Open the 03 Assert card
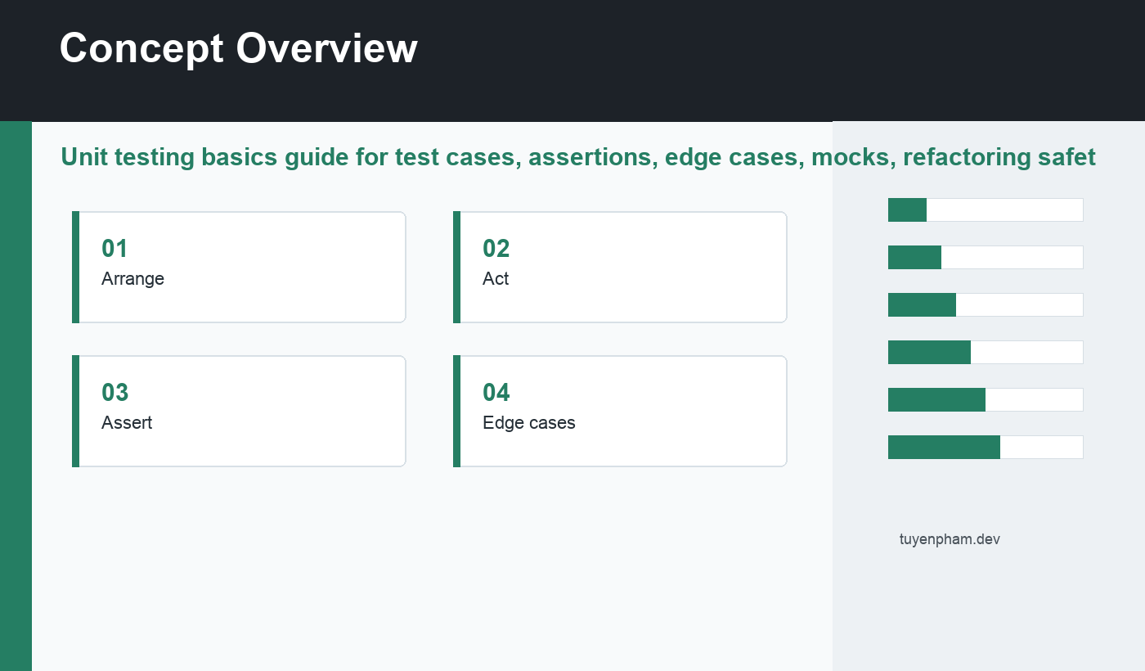 pos(239,411)
